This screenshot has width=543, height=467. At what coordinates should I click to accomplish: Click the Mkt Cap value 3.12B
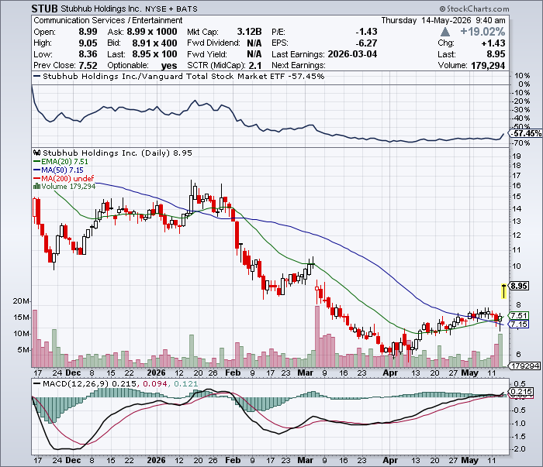249,32
